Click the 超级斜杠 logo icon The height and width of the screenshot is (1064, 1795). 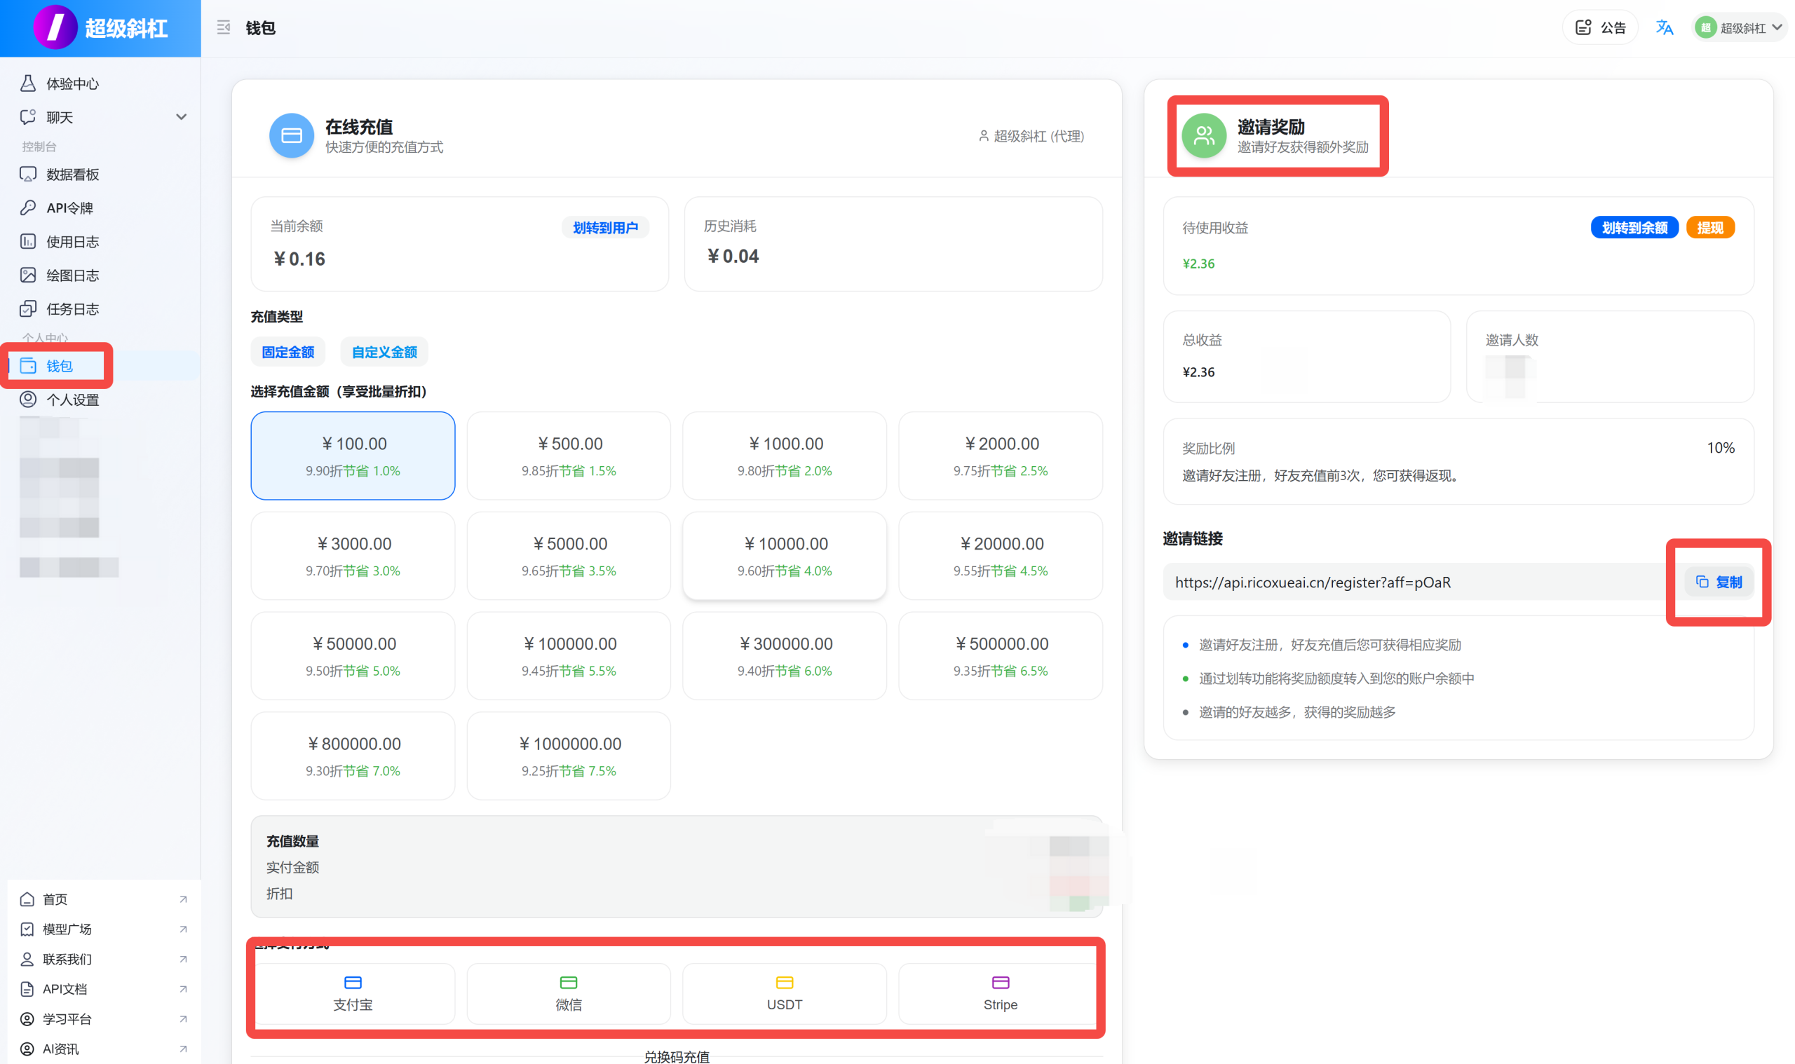pyautogui.click(x=55, y=27)
